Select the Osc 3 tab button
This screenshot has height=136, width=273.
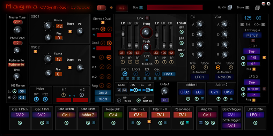103,99
